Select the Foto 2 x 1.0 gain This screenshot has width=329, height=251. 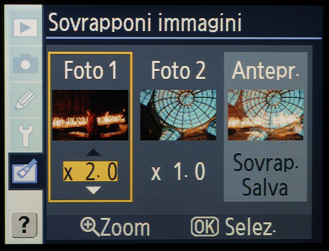pos(178,172)
